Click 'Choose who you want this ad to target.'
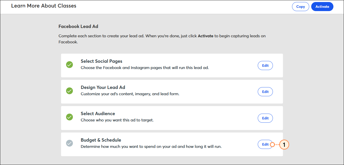 (117, 120)
